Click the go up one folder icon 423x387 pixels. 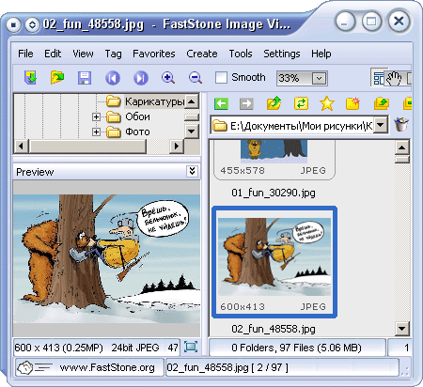[274, 103]
